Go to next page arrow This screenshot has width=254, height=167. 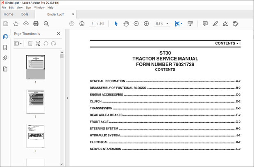click(82, 24)
